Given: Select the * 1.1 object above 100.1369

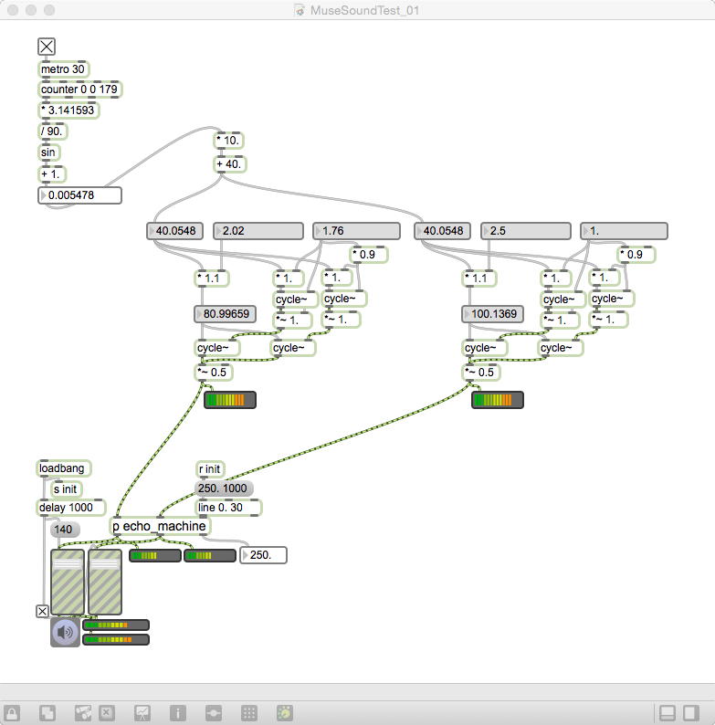Looking at the screenshot, I should click(479, 278).
